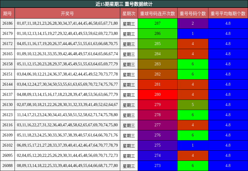This screenshot has height=171, width=248.
Task: Click the 重号号码个数 column header
Action: [193, 13]
